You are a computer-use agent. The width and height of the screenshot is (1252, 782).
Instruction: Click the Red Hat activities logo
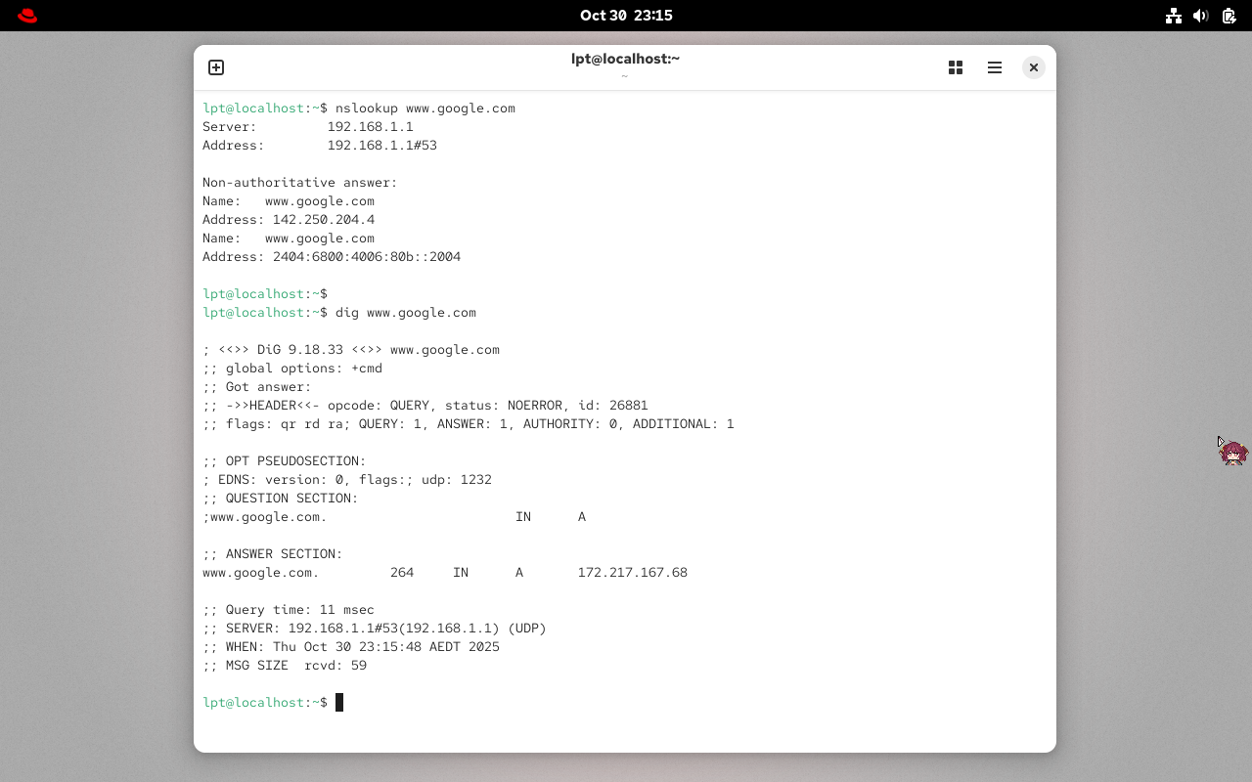[x=26, y=15]
